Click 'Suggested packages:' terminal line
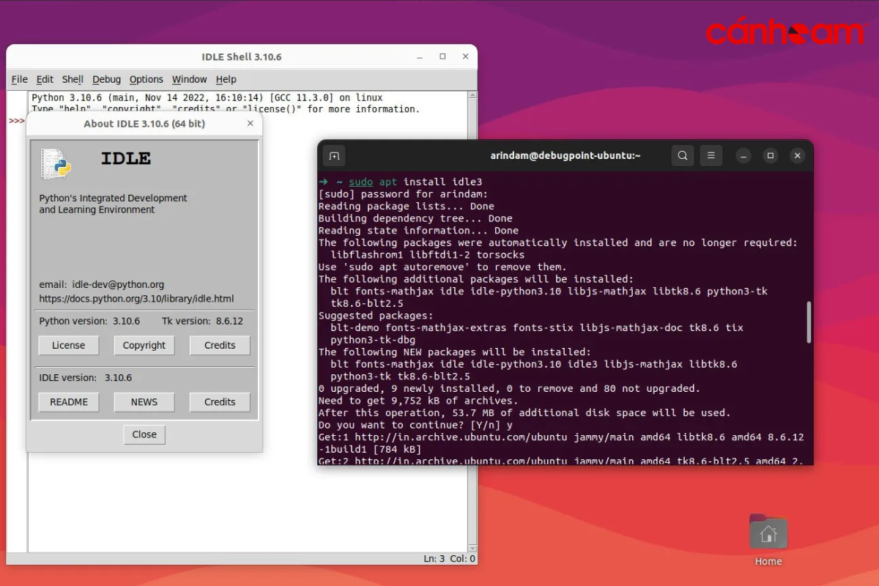This screenshot has height=586, width=879. coord(376,316)
